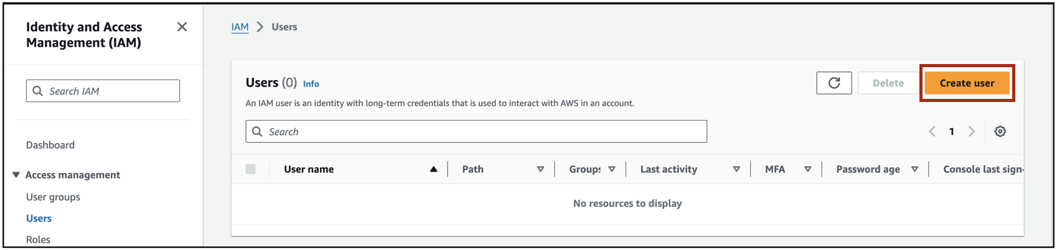Sort by Last activity column arrow
Viewport: 1057px width, 250px height.
coord(736,169)
